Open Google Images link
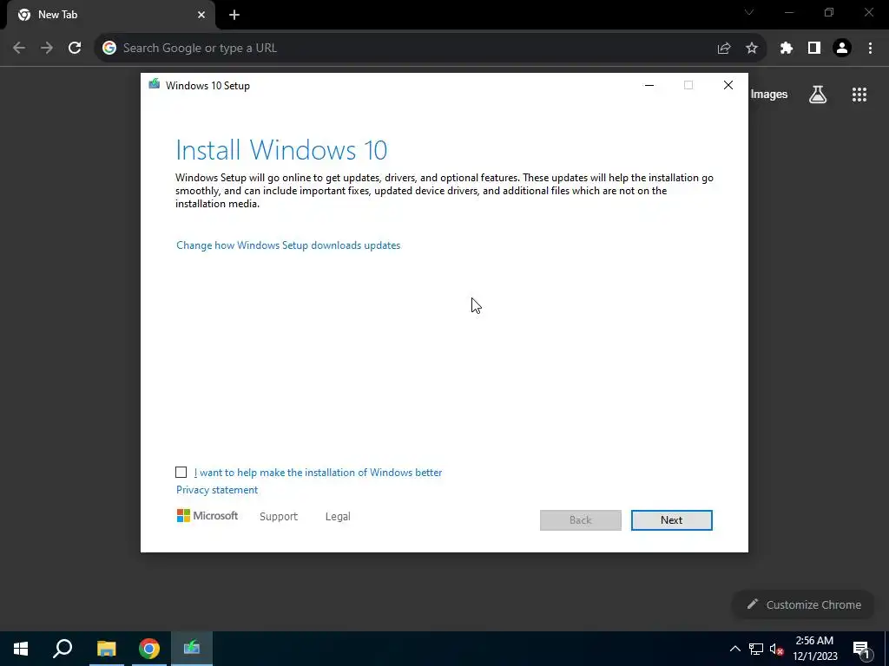 tap(769, 94)
